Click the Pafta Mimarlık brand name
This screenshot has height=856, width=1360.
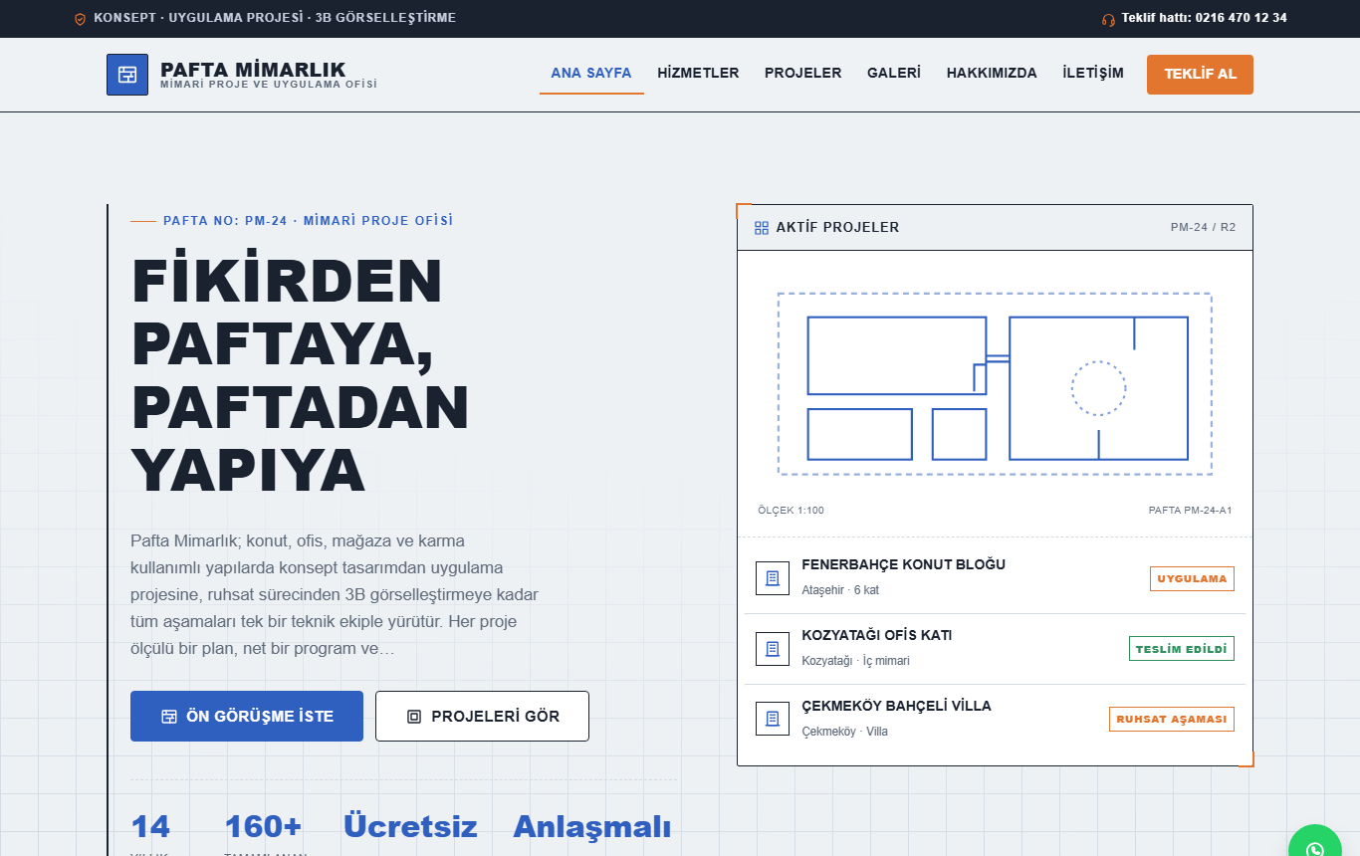click(x=253, y=69)
